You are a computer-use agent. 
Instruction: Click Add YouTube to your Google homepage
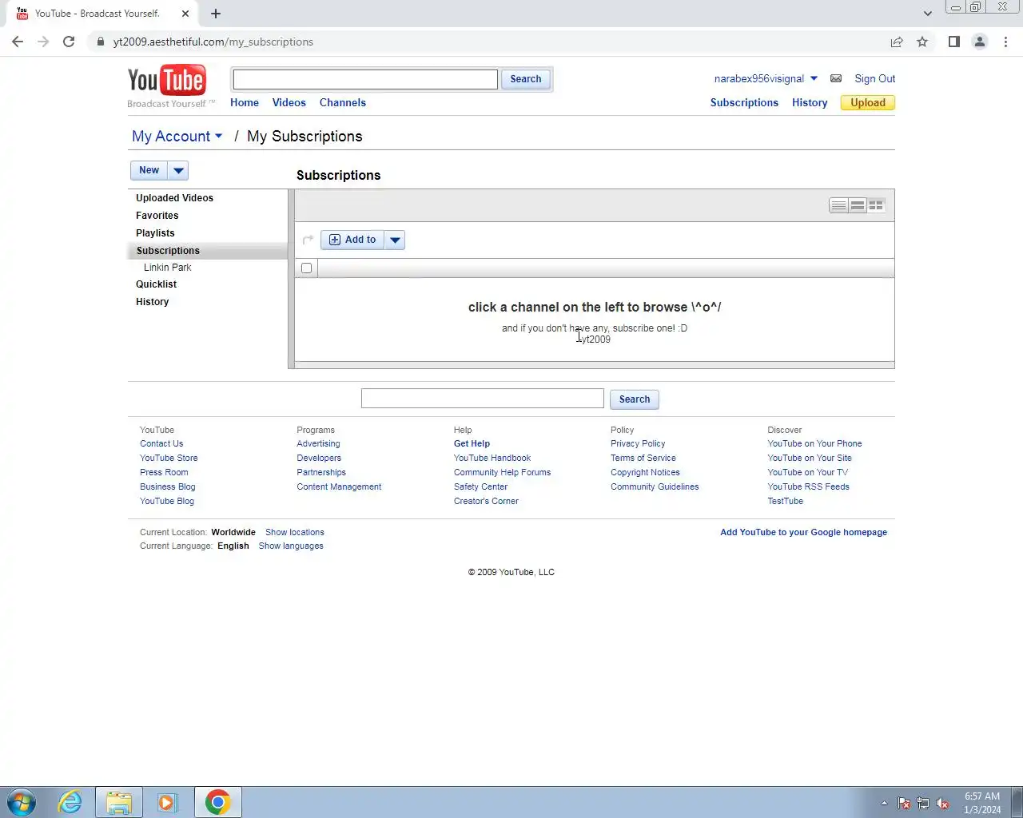(803, 532)
